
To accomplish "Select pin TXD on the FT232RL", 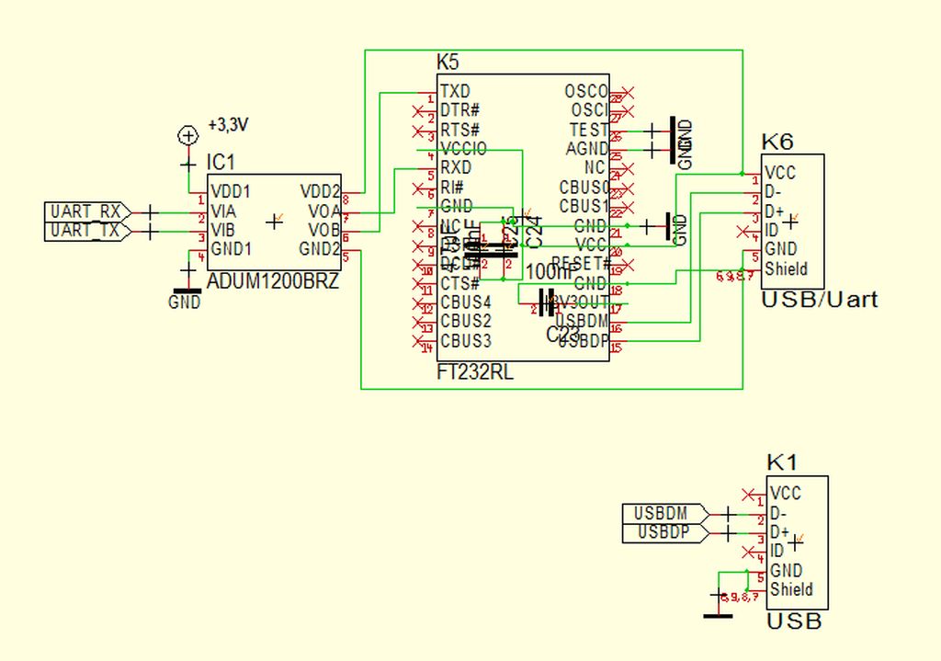I will 457,91.
